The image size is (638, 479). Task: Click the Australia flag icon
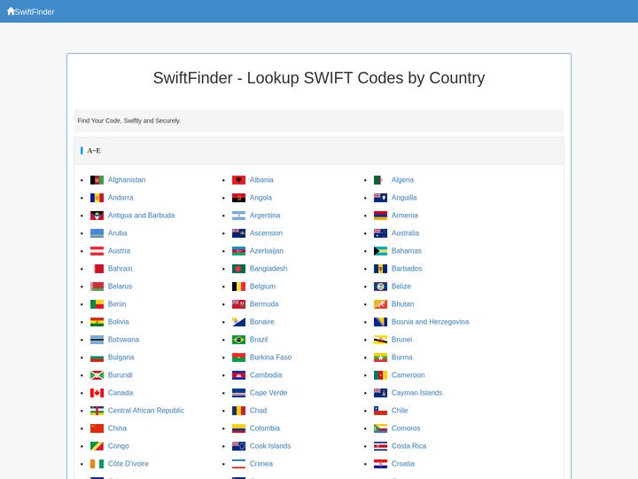[x=380, y=233]
